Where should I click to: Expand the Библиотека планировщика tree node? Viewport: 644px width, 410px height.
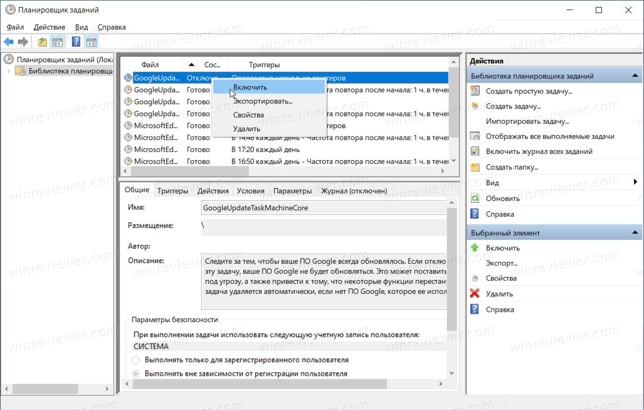[8, 71]
